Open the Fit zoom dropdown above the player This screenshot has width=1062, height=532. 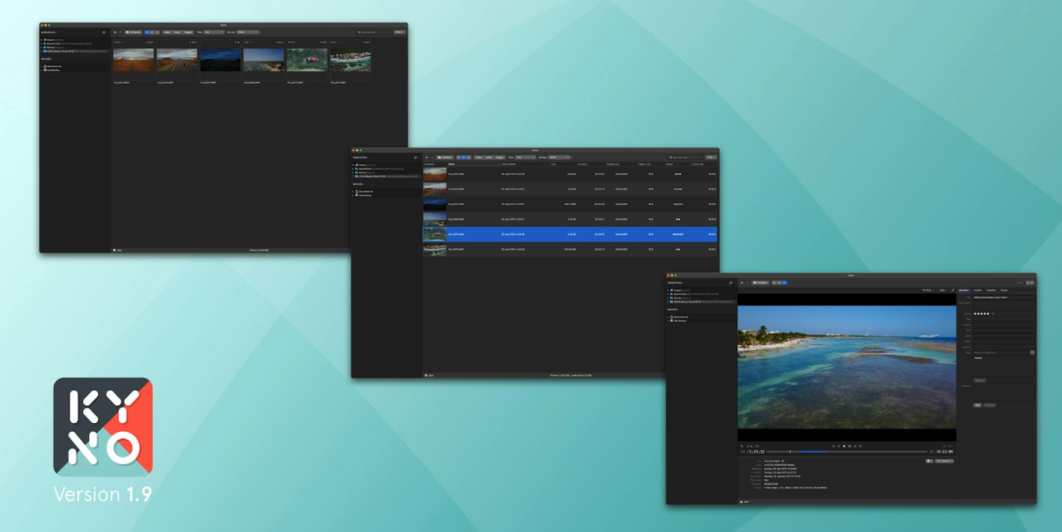929,290
